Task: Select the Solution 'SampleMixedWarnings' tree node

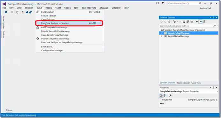Action: click(185, 30)
